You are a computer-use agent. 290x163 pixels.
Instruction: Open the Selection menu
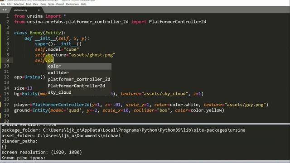[x=19, y=4]
